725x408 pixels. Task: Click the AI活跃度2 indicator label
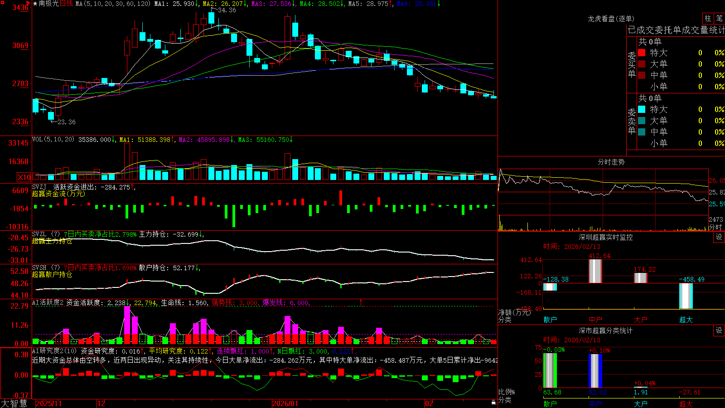coord(48,303)
